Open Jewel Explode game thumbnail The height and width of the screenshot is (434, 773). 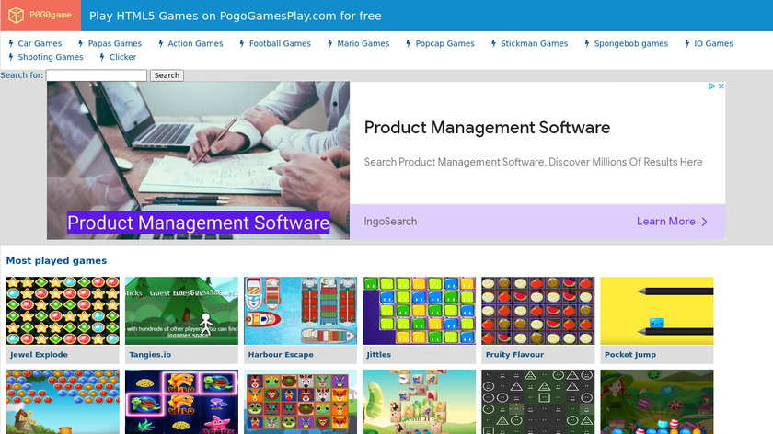click(x=63, y=311)
